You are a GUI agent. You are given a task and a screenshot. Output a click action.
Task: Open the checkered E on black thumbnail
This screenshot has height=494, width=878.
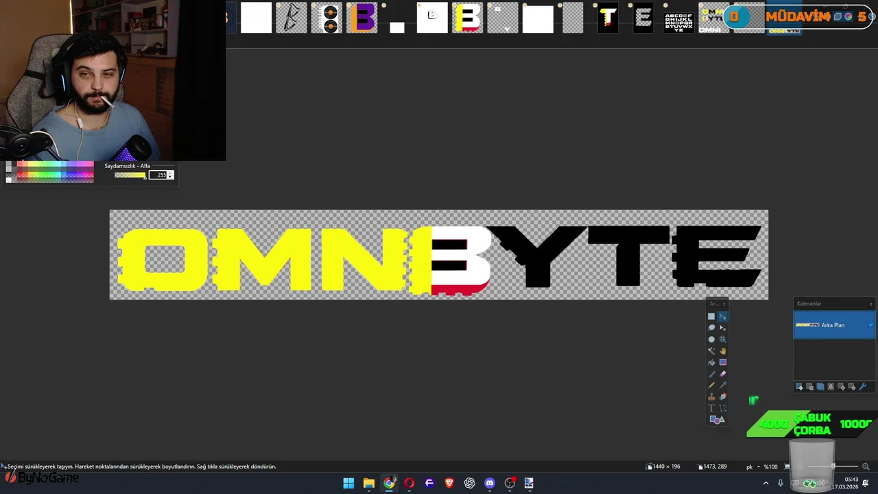[643, 18]
